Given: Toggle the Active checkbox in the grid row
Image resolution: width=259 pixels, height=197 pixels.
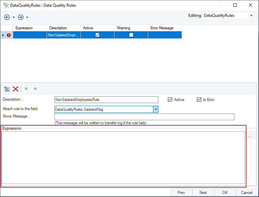Looking at the screenshot, I should point(97,35).
